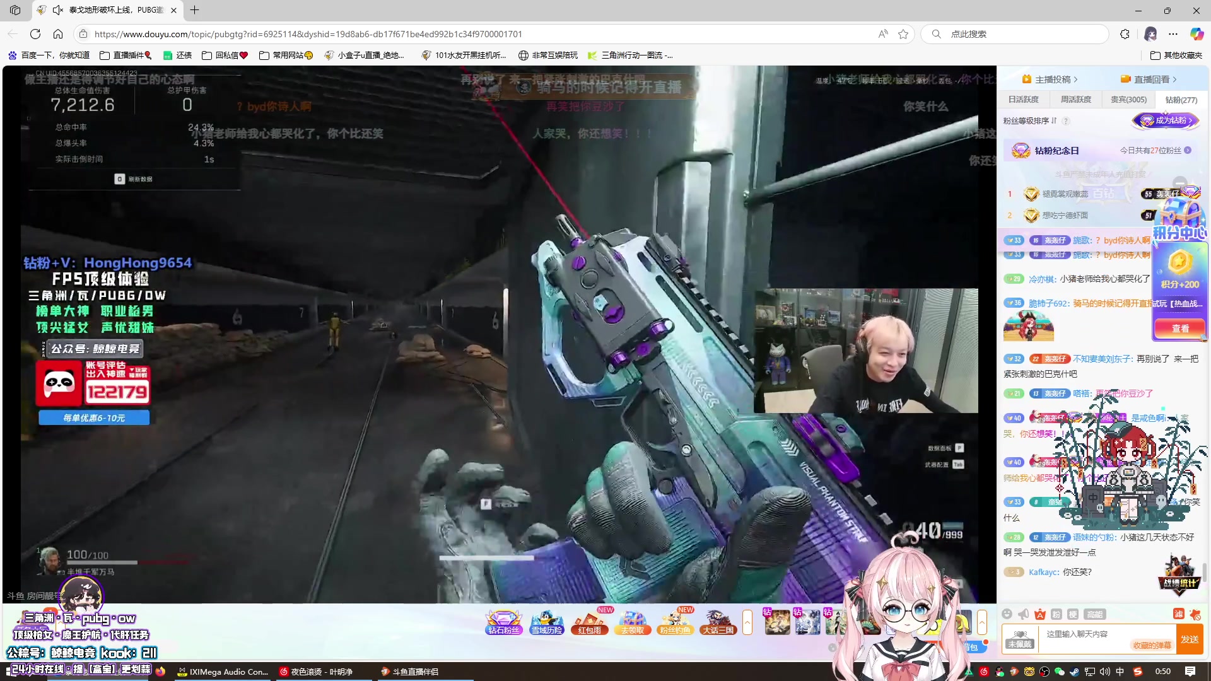Click username Kafkayc in chat
1211x681 pixels.
click(1043, 572)
